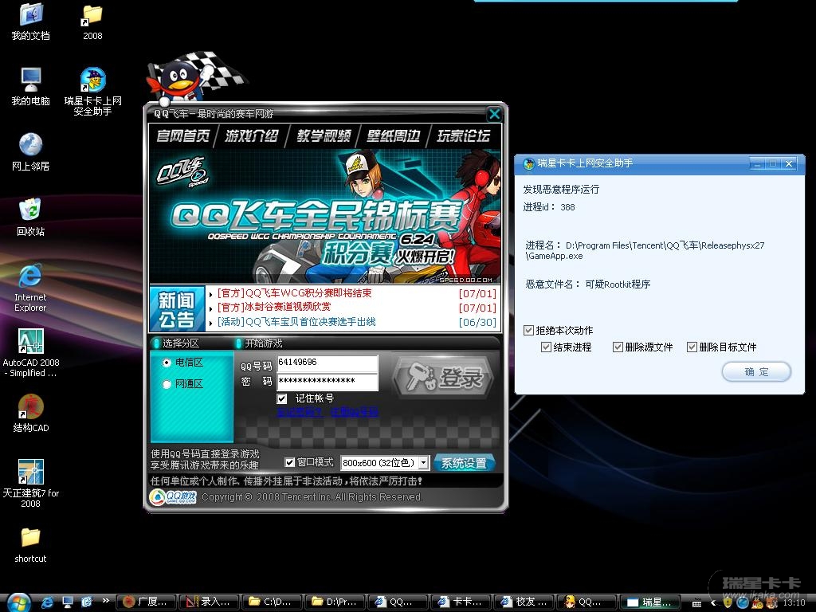The image size is (816, 612).
Task: Switch to 广厦 taskbar window
Action: [145, 602]
